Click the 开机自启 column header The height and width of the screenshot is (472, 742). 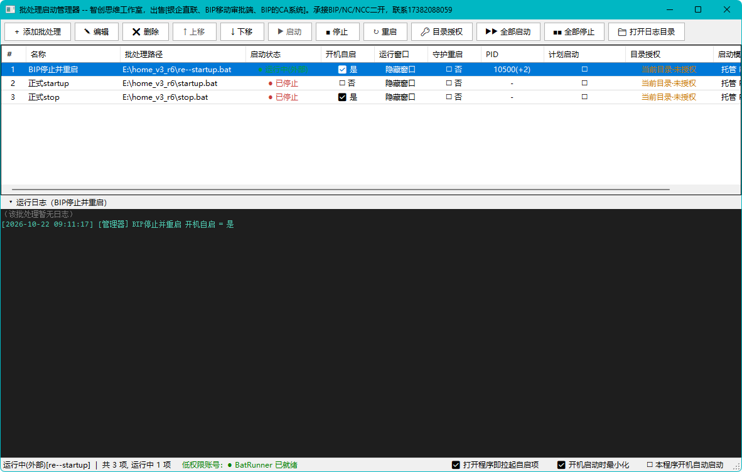coord(347,55)
